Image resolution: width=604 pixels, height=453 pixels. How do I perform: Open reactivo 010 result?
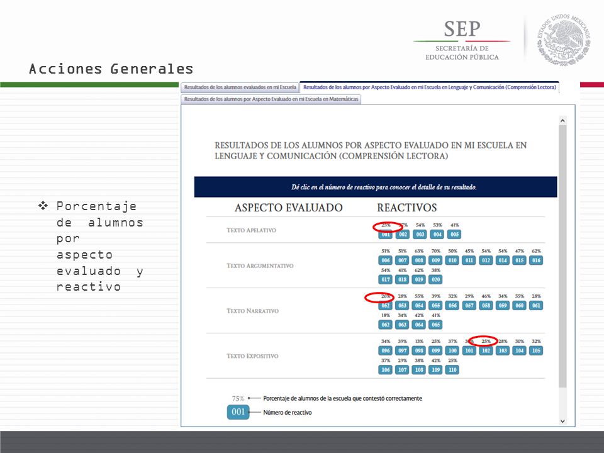(452, 260)
